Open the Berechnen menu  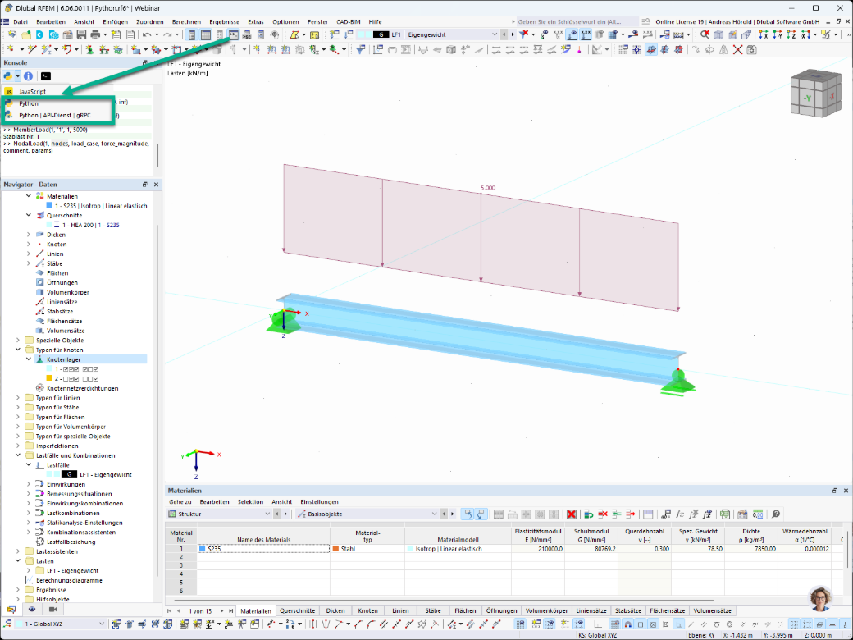coord(187,22)
